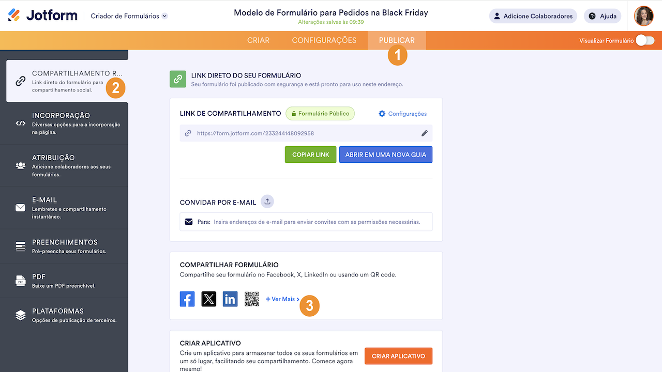Click ABRIR EM UMA NOVA GUIA button
This screenshot has width=662, height=372.
pos(386,154)
